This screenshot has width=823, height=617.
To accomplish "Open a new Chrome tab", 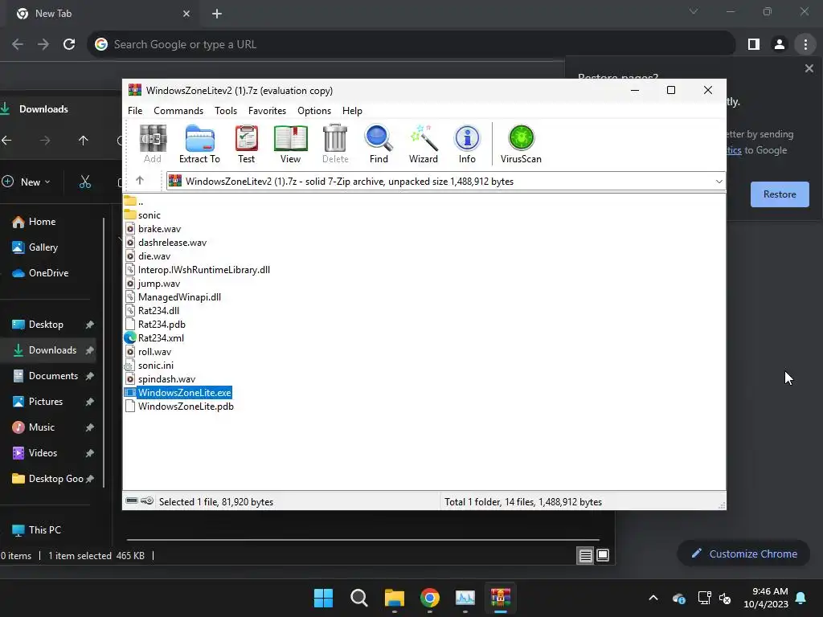I will 217,14.
